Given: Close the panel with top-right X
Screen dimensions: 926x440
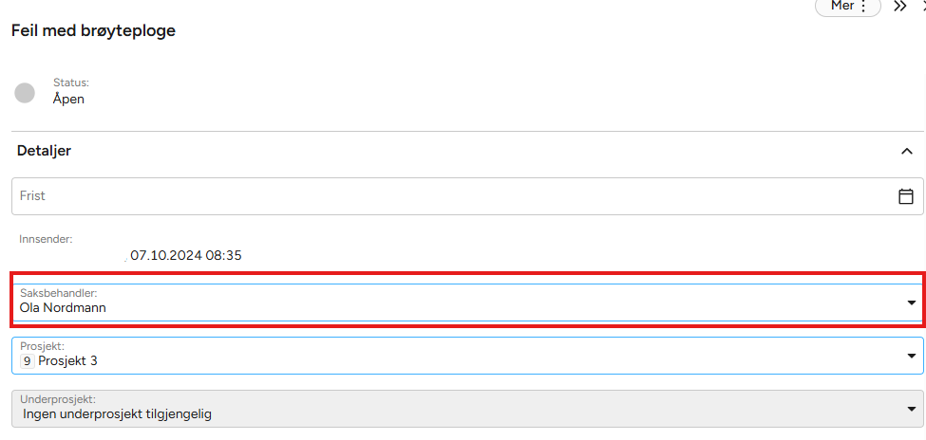Looking at the screenshot, I should (923, 7).
